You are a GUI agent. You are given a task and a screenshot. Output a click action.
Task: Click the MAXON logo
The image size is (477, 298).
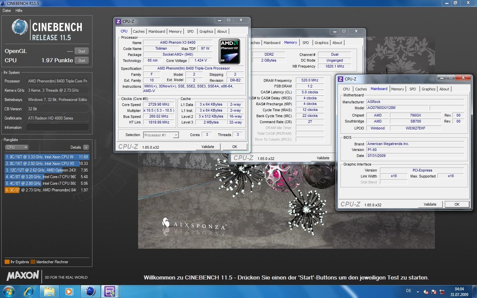pyautogui.click(x=23, y=275)
